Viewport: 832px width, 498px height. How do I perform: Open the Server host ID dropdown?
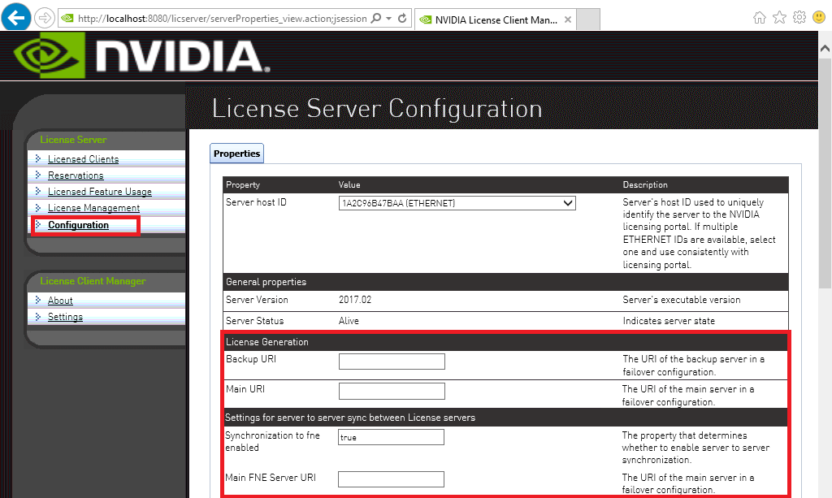coord(569,202)
